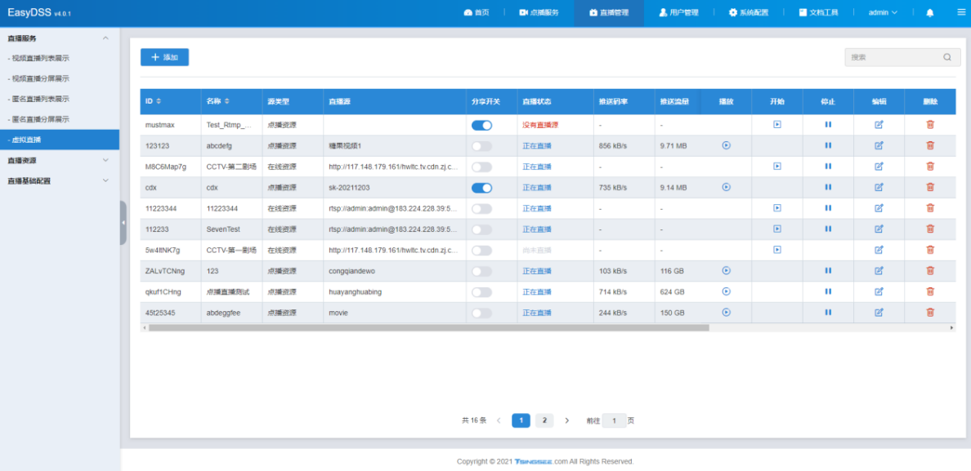Enable share switch for qkuf1CHng

pos(481,292)
